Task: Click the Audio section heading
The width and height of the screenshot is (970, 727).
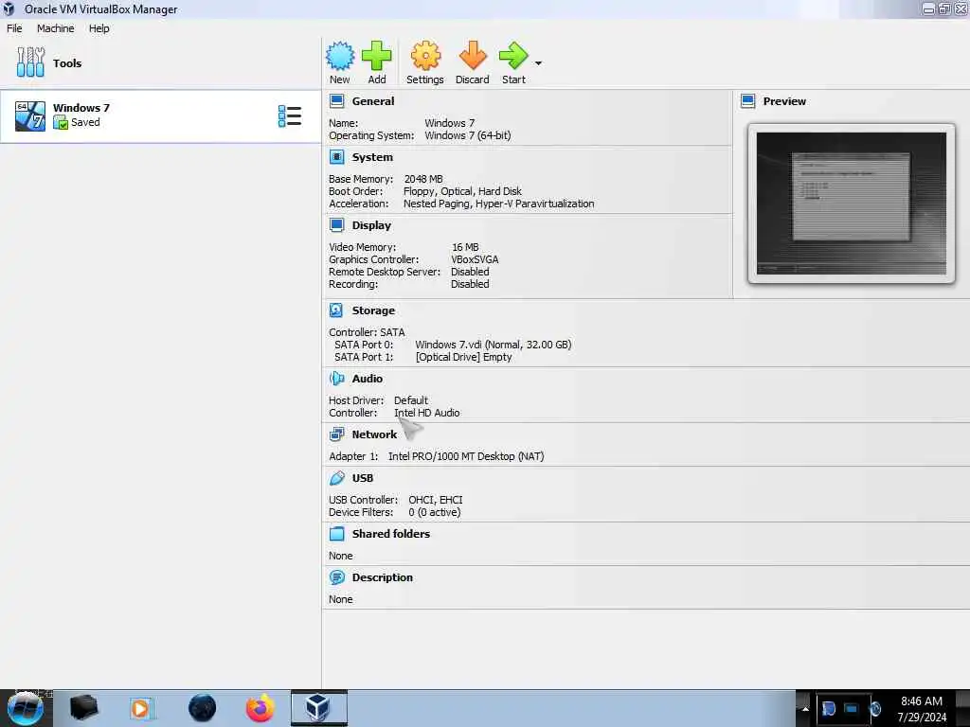Action: pyautogui.click(x=368, y=379)
